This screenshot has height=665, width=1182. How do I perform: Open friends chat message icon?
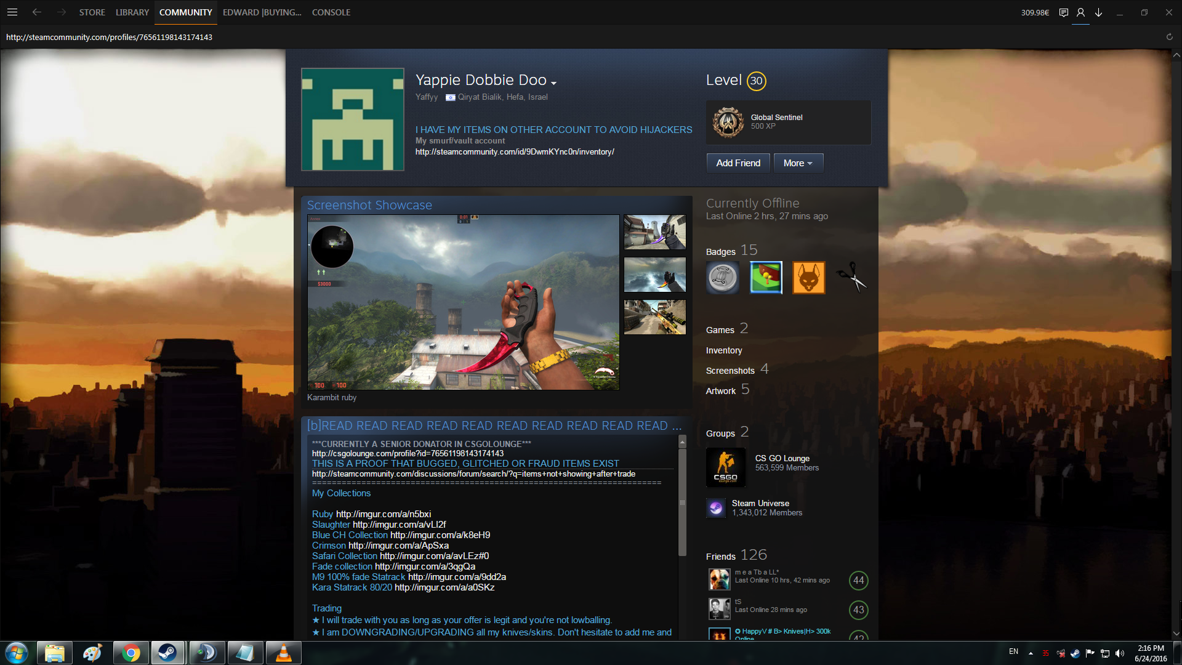coord(1063,12)
